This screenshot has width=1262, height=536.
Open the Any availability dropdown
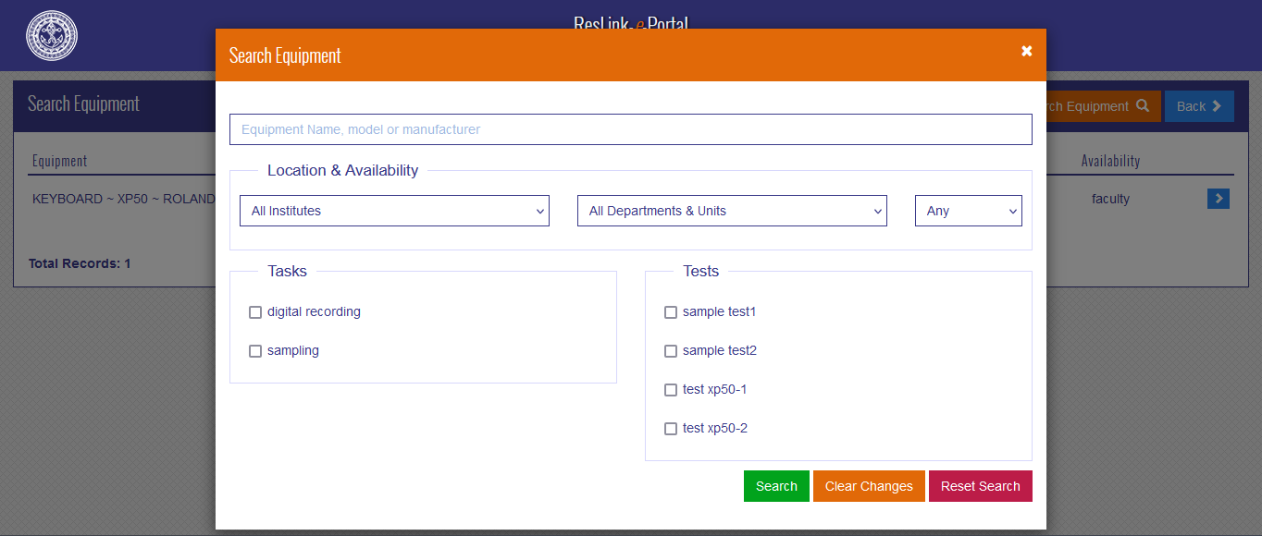click(x=968, y=211)
